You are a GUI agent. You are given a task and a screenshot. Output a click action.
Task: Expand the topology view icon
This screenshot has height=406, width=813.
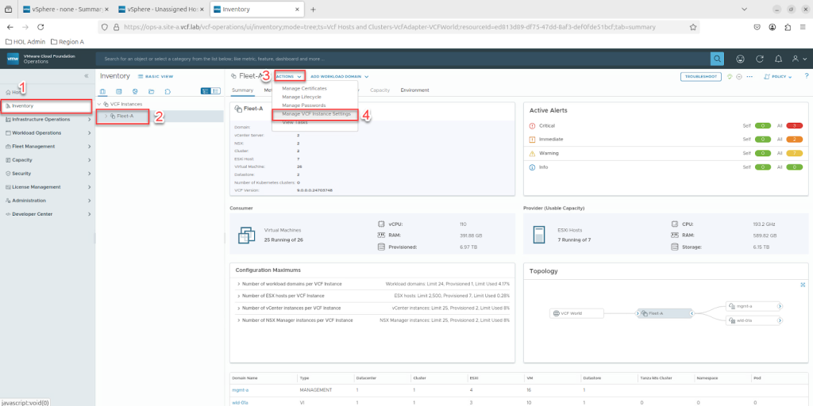click(x=803, y=285)
